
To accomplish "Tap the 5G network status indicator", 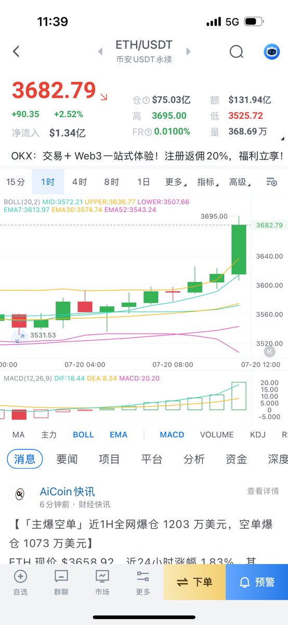I will (232, 22).
